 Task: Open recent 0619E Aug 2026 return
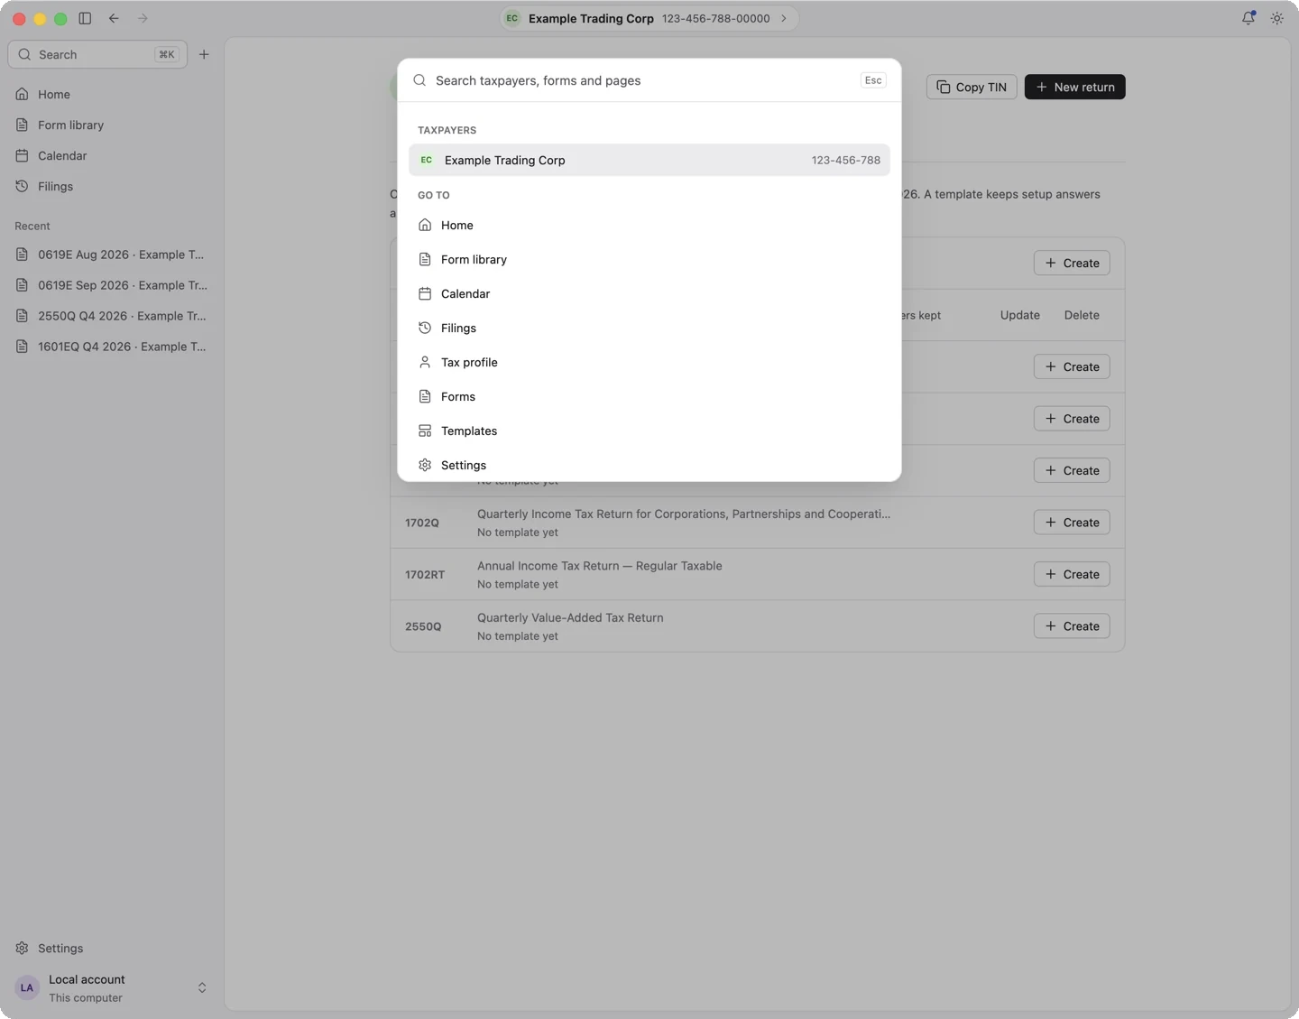coord(112,255)
